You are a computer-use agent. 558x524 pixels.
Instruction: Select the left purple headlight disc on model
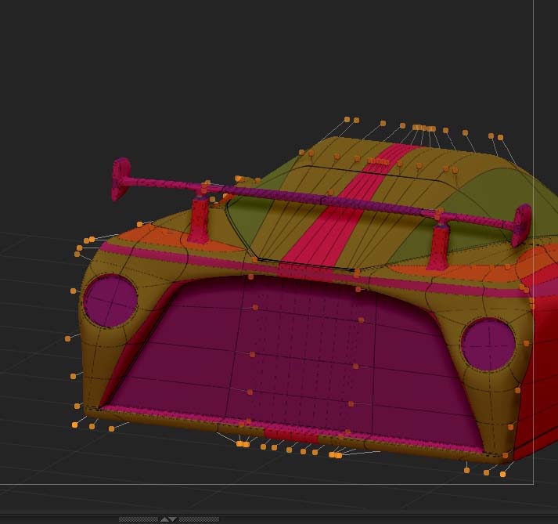(110, 302)
